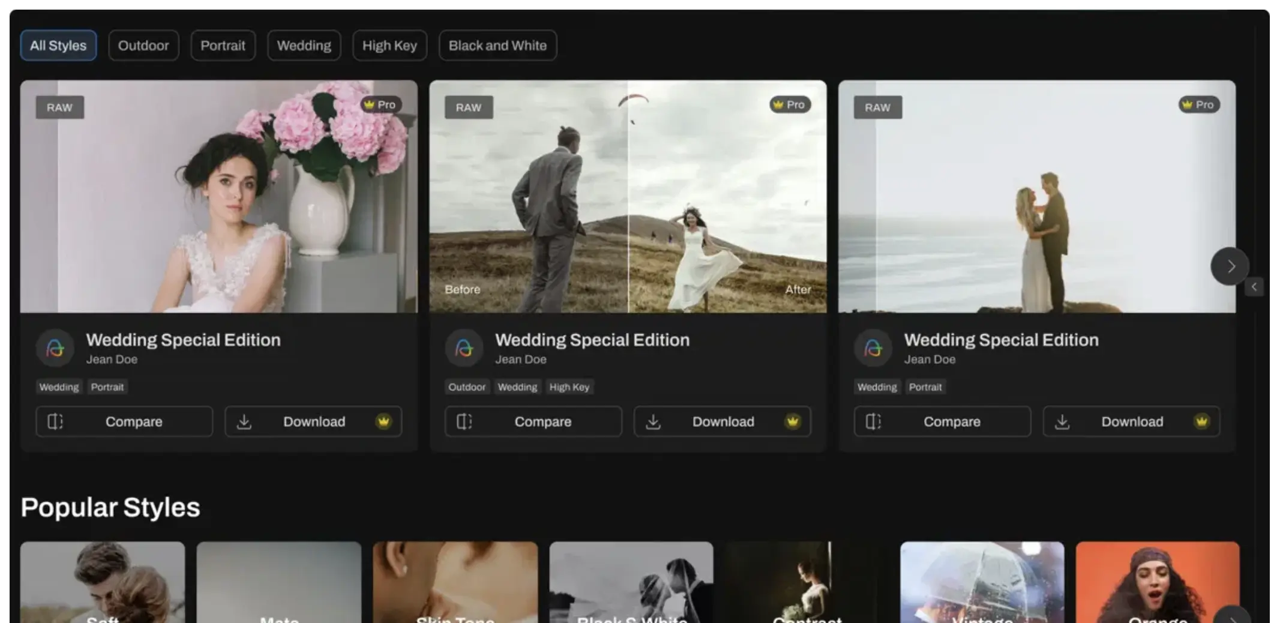Click the High Key tag on the second card
Viewport: 1277px width, 623px height.
pos(569,387)
